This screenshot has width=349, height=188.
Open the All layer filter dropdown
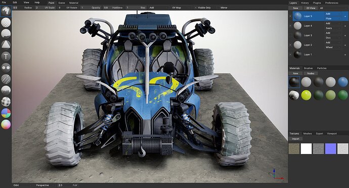(333, 8)
